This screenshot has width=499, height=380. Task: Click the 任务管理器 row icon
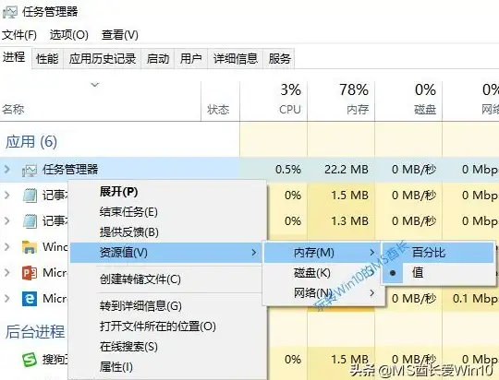(30, 170)
